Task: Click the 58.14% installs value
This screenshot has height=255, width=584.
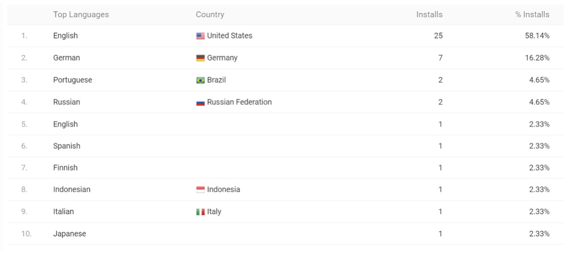Action: pyautogui.click(x=537, y=36)
